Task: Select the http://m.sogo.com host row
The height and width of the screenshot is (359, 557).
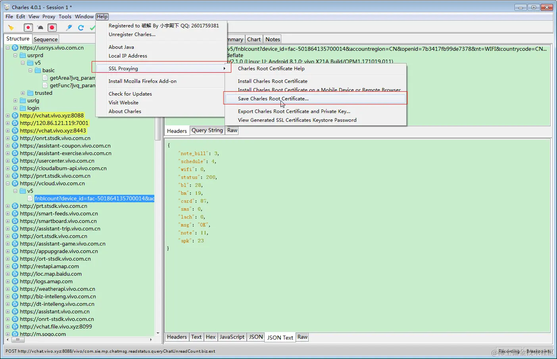Action: pyautogui.click(x=43, y=334)
